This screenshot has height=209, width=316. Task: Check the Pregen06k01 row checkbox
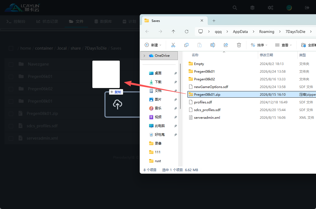point(11,77)
